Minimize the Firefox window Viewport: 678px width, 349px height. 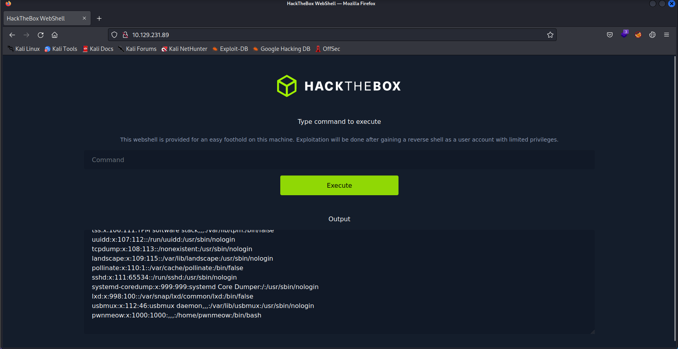pyautogui.click(x=653, y=4)
